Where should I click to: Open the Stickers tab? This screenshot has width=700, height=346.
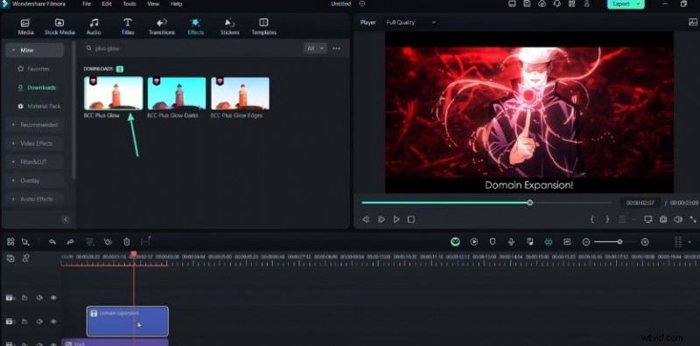pos(229,27)
